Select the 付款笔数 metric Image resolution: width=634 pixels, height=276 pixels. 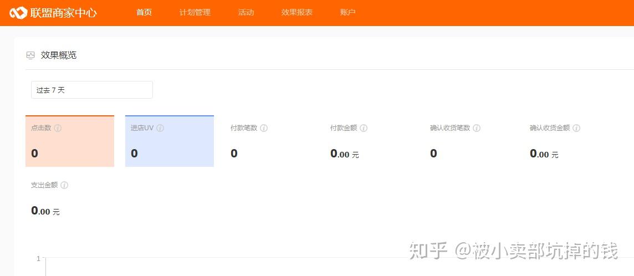269,141
